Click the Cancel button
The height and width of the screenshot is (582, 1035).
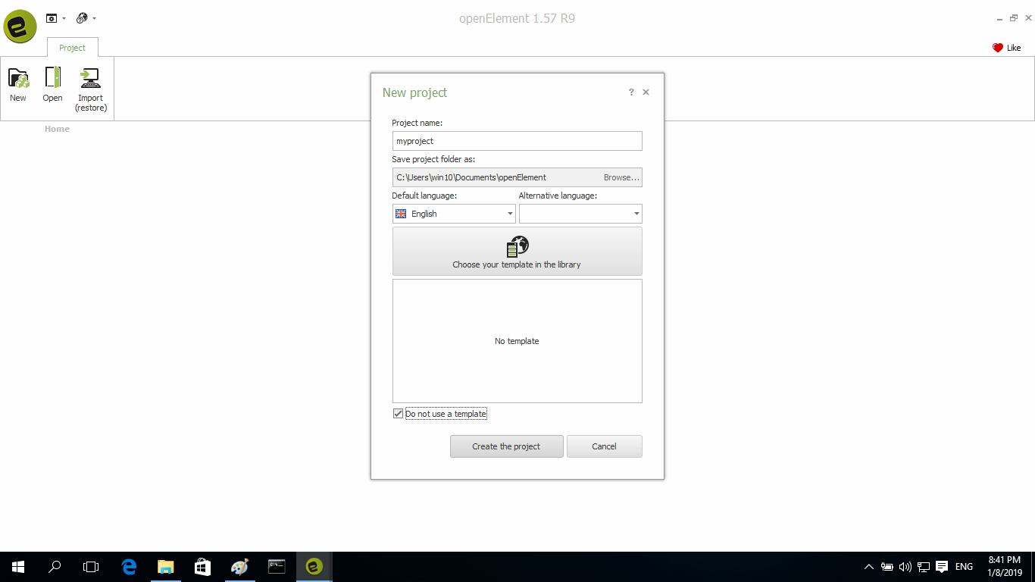pos(604,446)
